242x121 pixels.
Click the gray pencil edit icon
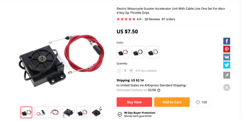click(227, 75)
